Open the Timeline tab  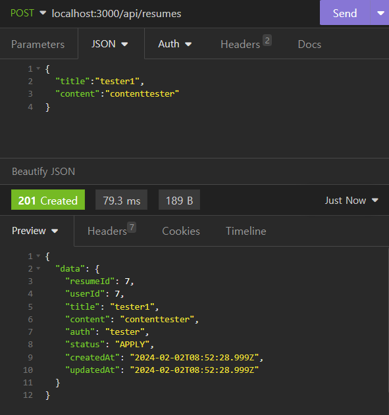246,231
